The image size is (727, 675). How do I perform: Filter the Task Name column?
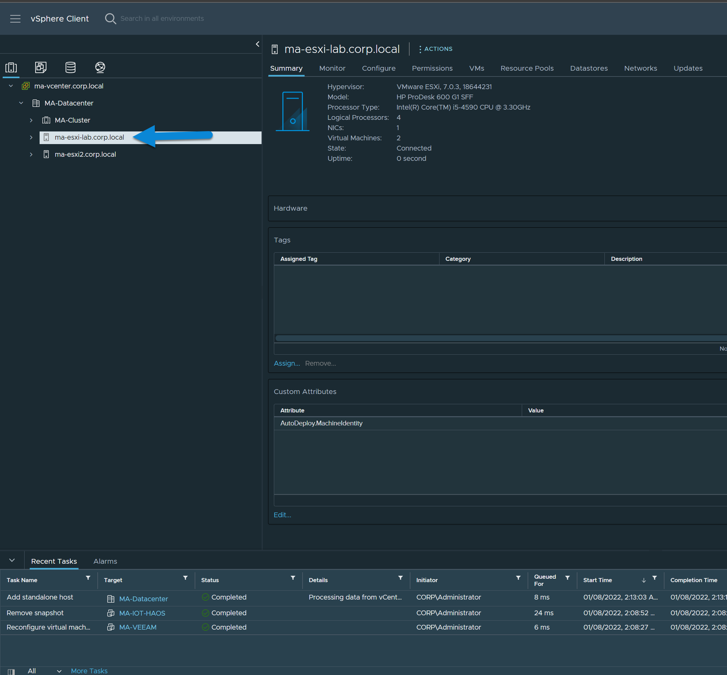(x=88, y=578)
